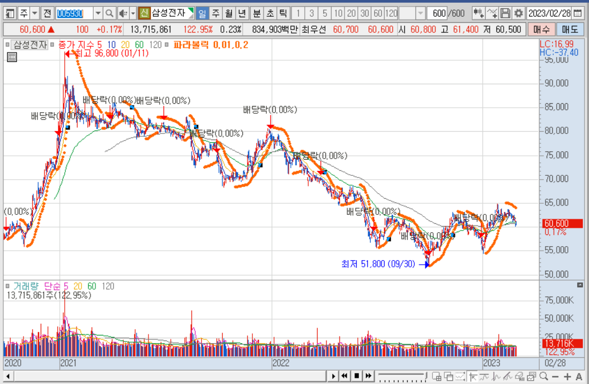
Task: Click the stop replay button
Action: 357,376
